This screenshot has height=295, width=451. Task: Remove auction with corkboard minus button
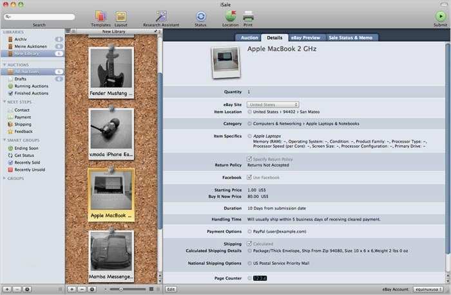click(x=82, y=289)
